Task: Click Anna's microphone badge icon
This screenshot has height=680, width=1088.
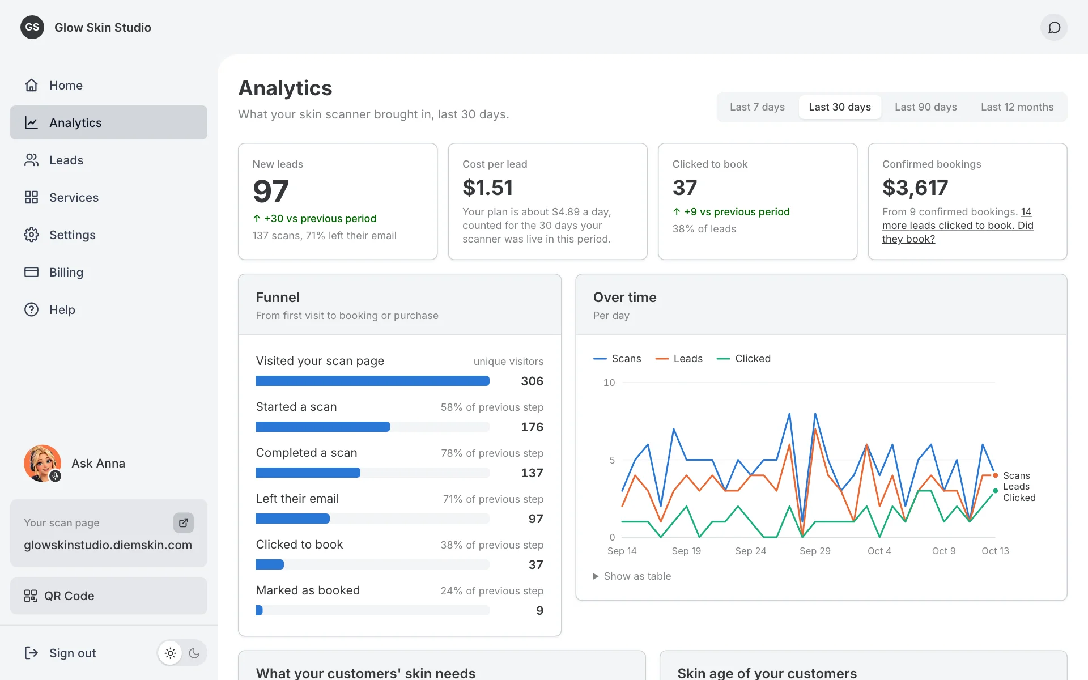Action: click(x=55, y=476)
